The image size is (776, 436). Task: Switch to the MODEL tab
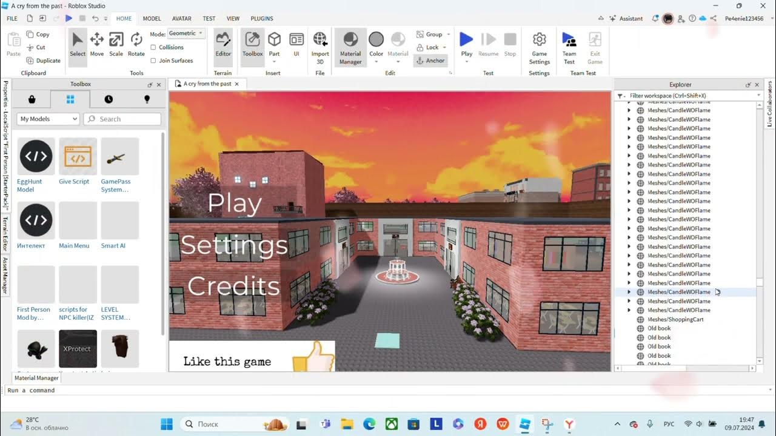(152, 19)
